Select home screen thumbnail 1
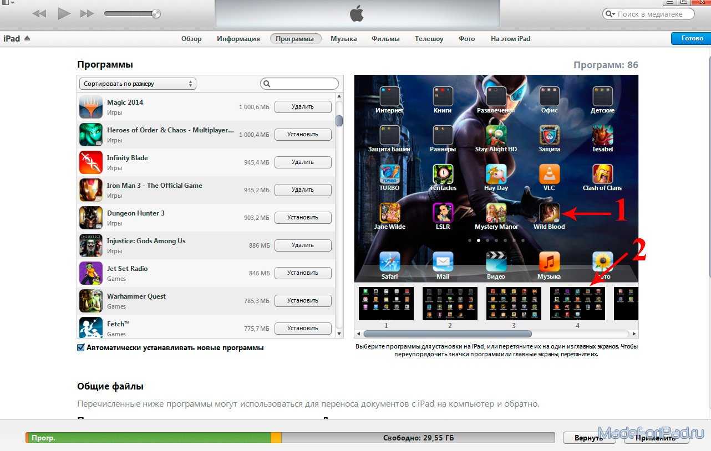The width and height of the screenshot is (711, 451). [386, 303]
